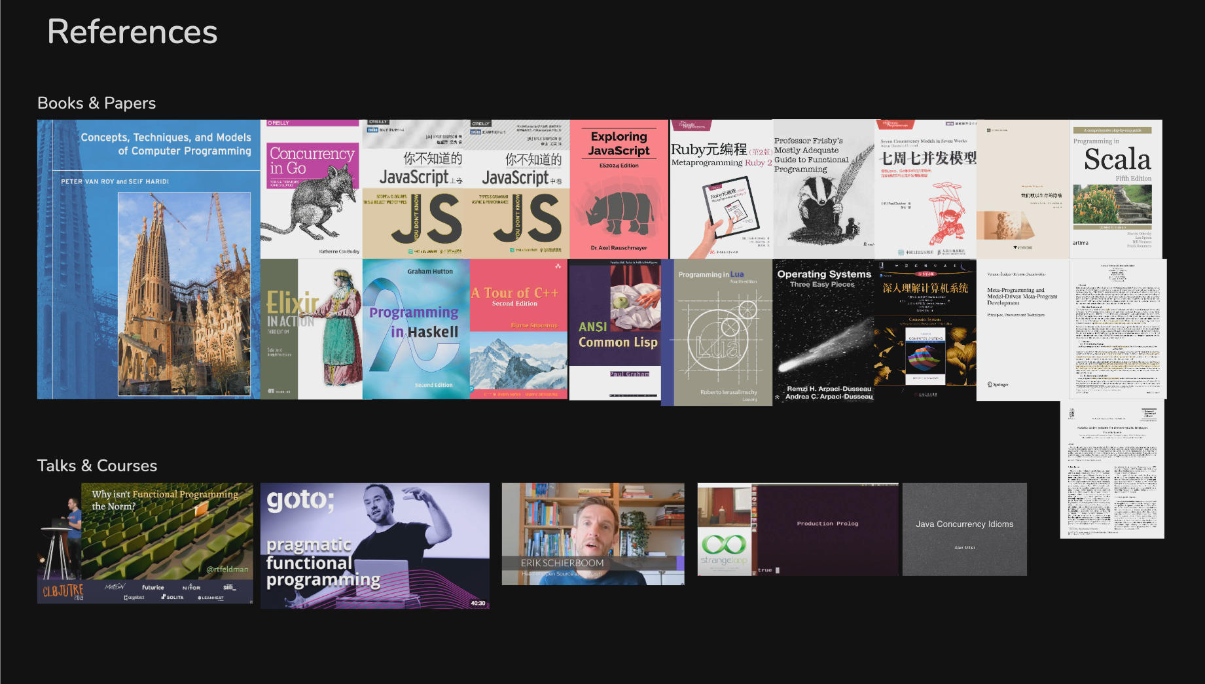Viewport: 1205px width, 684px height.
Task: Open Operating Systems Three Easy Pieces cover
Action: click(x=824, y=331)
